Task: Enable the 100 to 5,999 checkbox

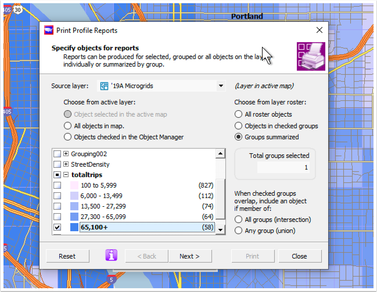Action: click(x=58, y=185)
